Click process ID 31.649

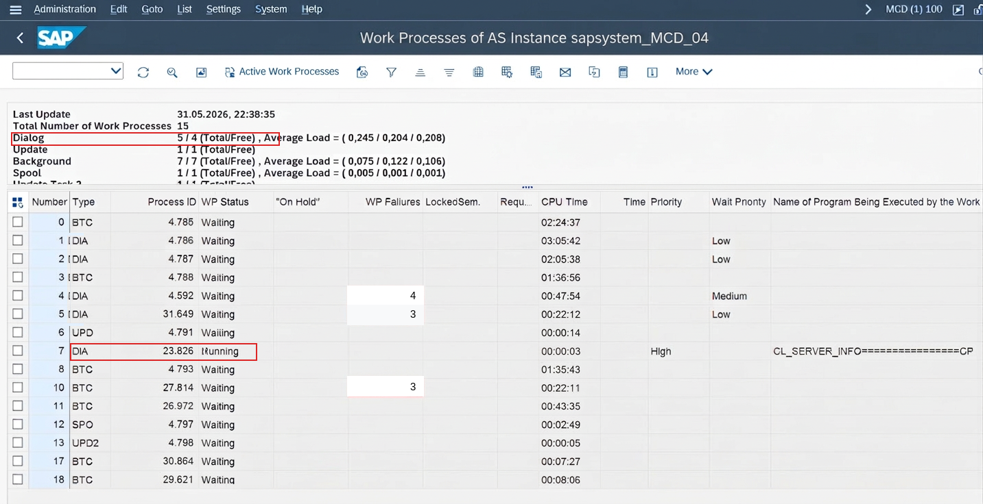point(155,314)
